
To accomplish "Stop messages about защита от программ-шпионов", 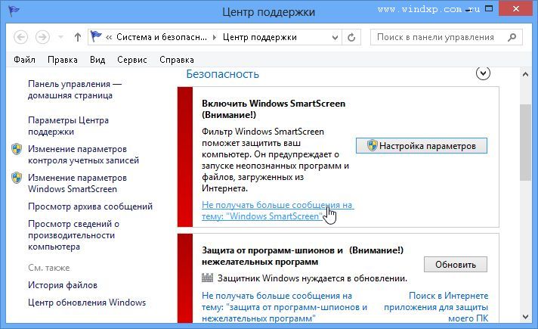I will (284, 307).
